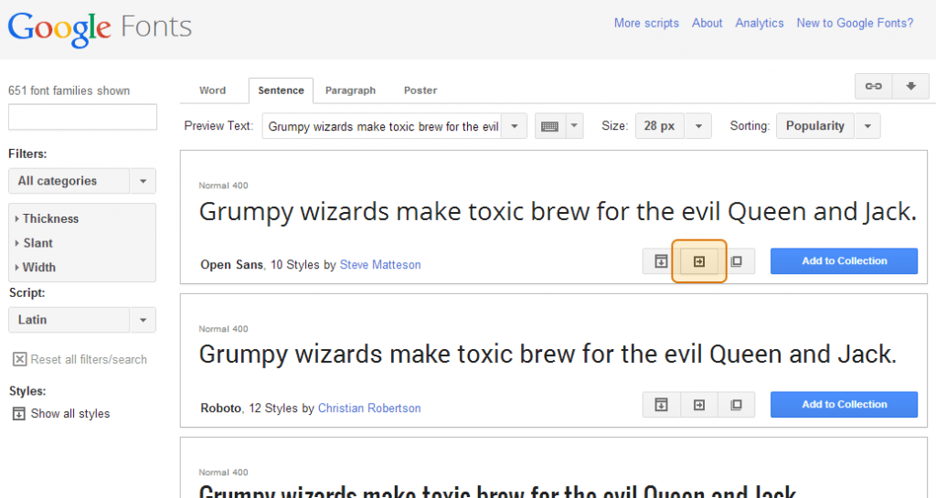Click Show all styles text
The image size is (936, 498).
70,413
